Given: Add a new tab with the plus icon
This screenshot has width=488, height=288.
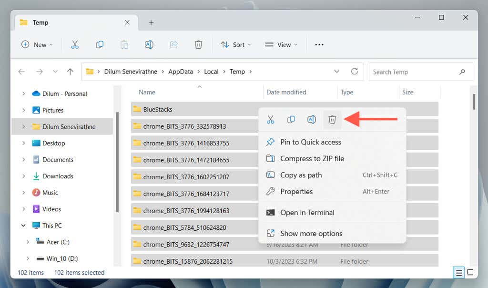Looking at the screenshot, I should 151,23.
